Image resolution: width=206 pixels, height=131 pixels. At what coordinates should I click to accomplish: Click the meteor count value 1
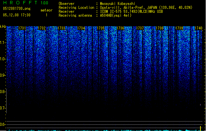(47, 15)
